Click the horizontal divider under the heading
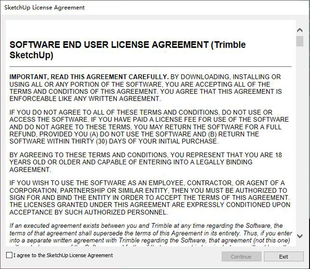 (x=150, y=66)
